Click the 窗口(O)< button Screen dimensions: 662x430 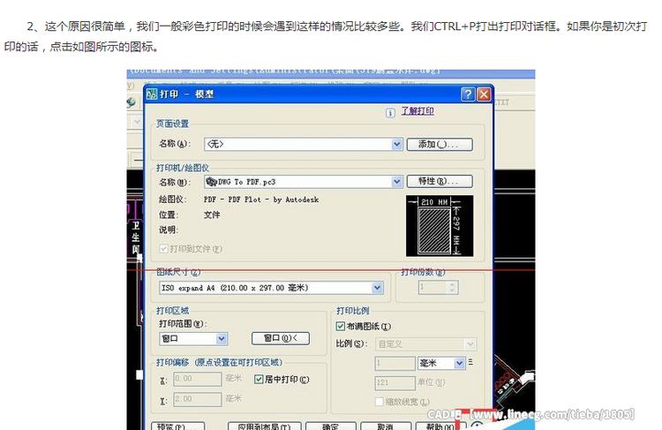pyautogui.click(x=281, y=338)
